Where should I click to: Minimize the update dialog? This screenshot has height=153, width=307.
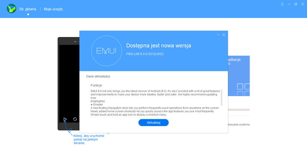point(218,35)
